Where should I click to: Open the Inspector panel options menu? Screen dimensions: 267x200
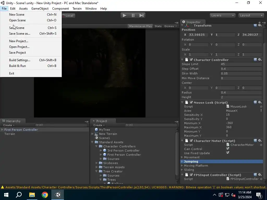264,23
